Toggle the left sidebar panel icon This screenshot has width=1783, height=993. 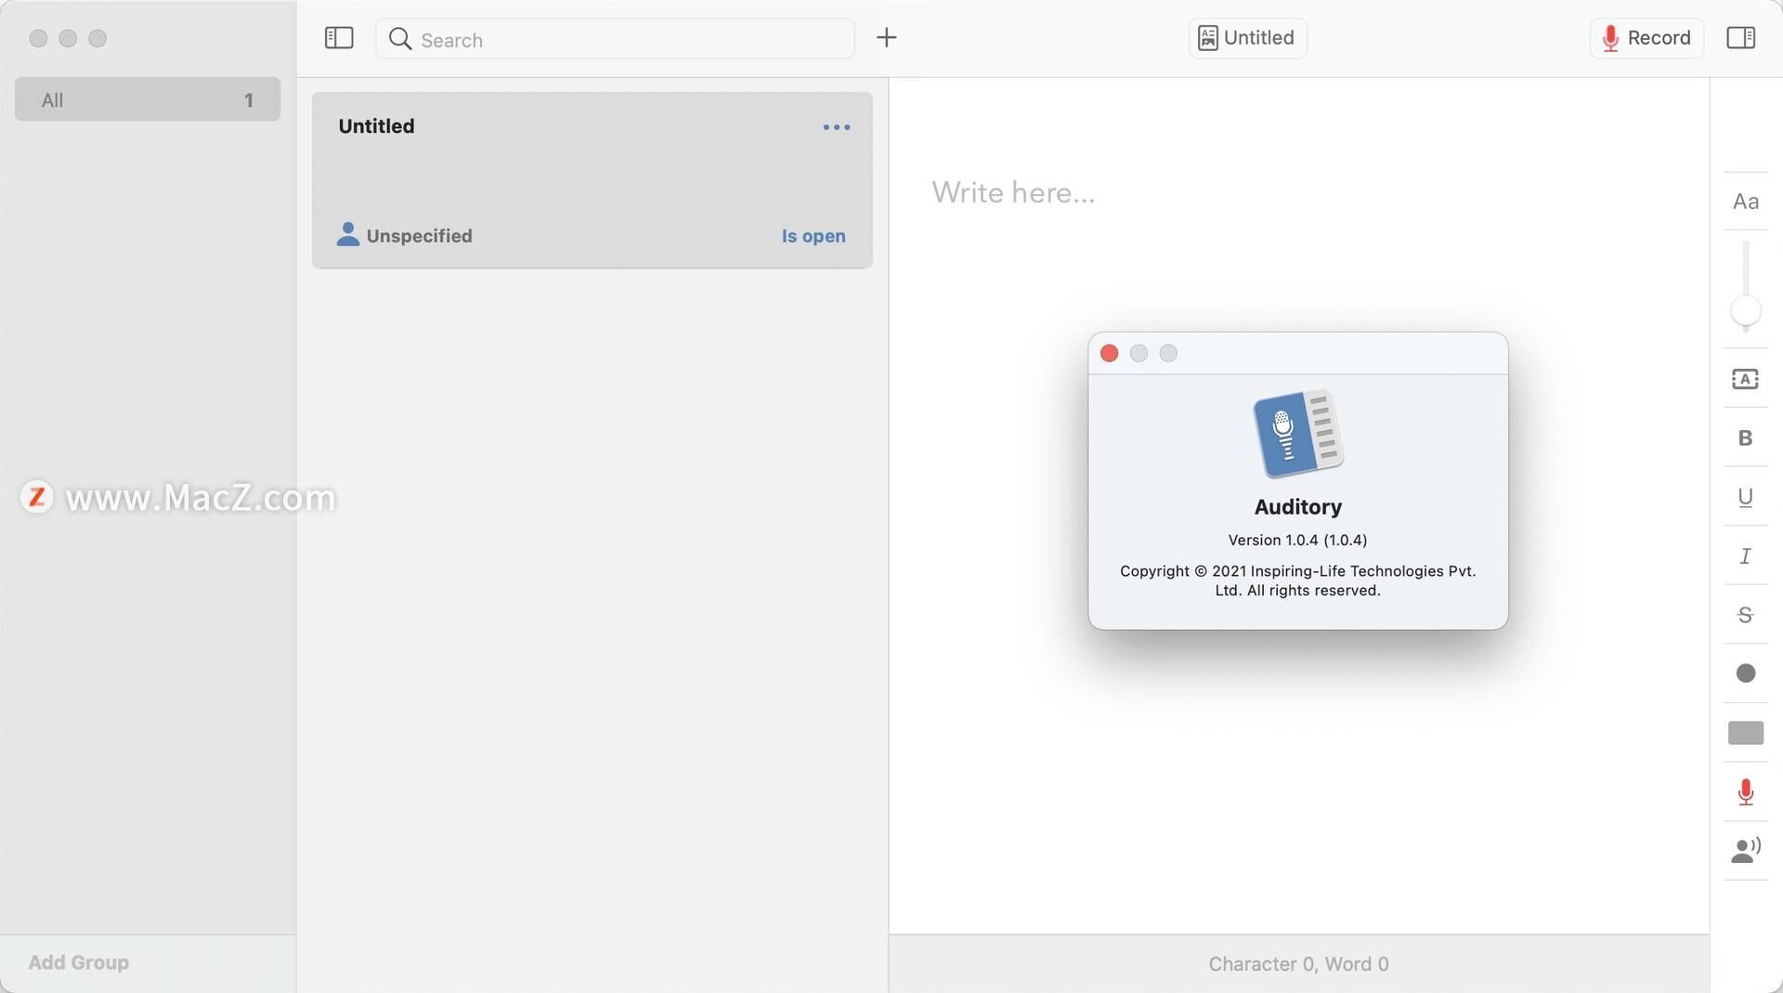[x=339, y=38]
